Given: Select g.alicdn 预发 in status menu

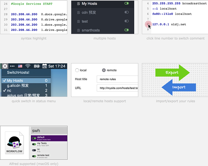Looking at the screenshot, I should 26,86.
